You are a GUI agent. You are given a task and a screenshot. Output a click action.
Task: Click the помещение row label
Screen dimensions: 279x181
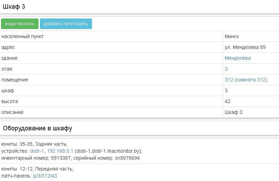pyautogui.click(x=15, y=80)
